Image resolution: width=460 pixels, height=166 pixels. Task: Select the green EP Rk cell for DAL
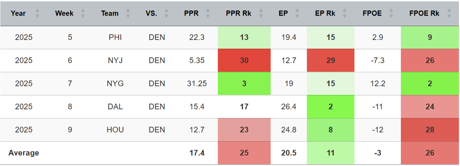pyautogui.click(x=331, y=107)
